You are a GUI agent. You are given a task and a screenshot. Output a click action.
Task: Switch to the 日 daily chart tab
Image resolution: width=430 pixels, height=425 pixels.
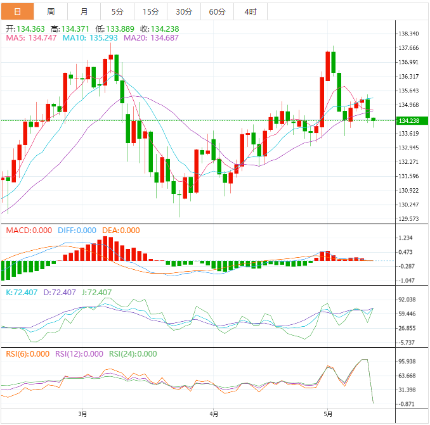point(17,11)
